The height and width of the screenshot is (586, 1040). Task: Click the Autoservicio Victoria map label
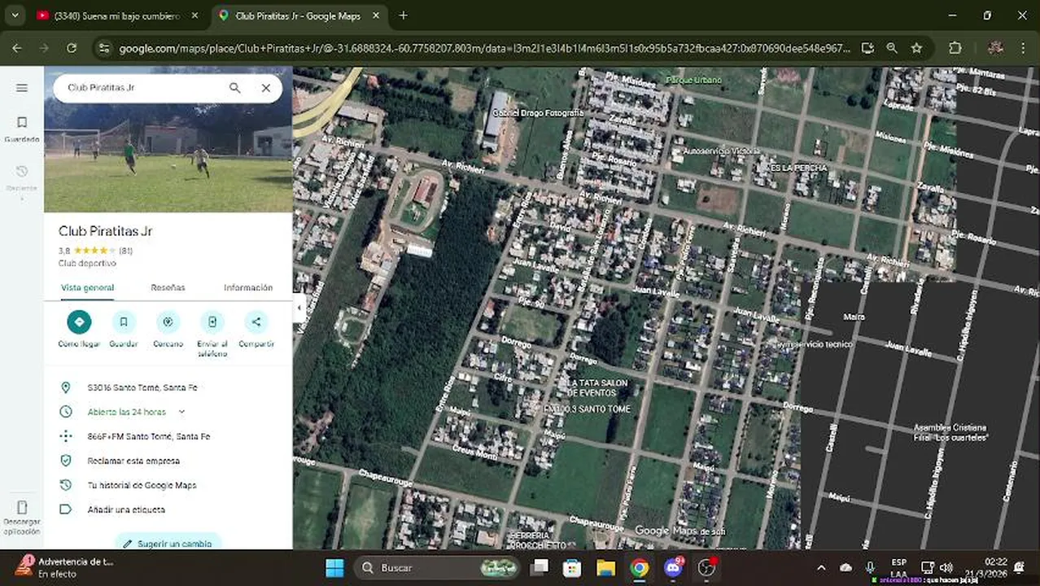pyautogui.click(x=721, y=151)
